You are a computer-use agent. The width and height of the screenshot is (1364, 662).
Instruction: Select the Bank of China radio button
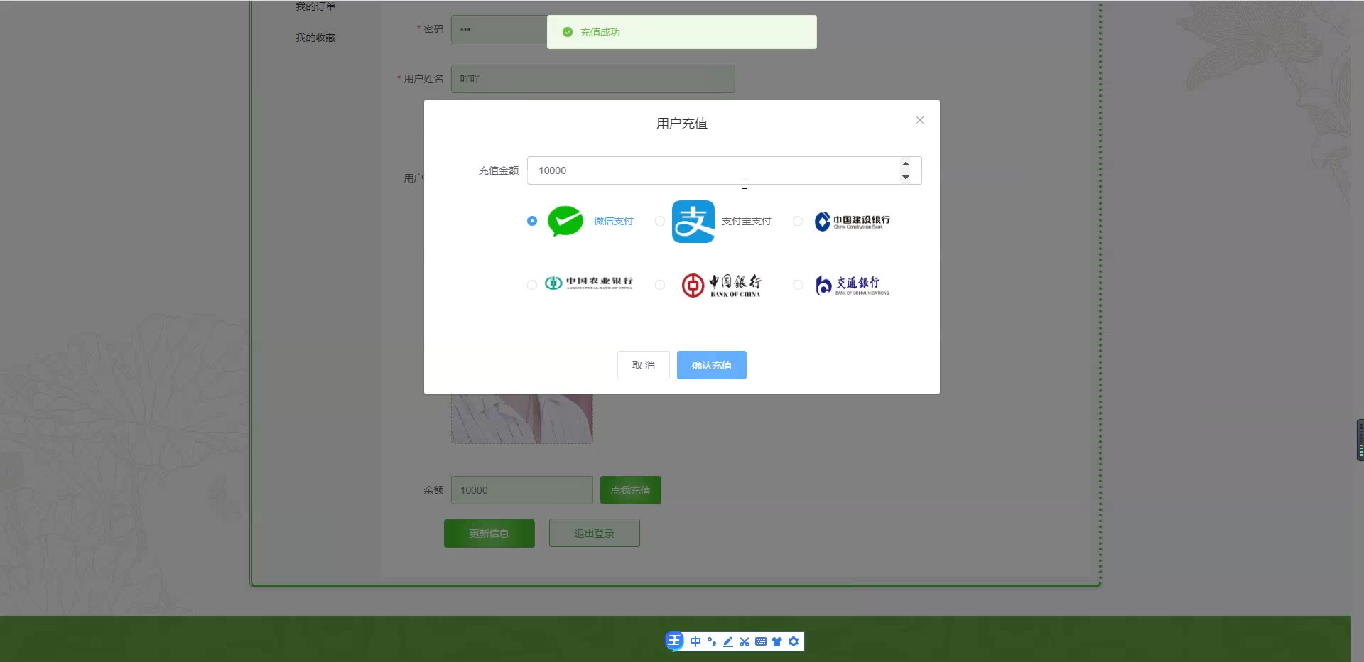660,285
